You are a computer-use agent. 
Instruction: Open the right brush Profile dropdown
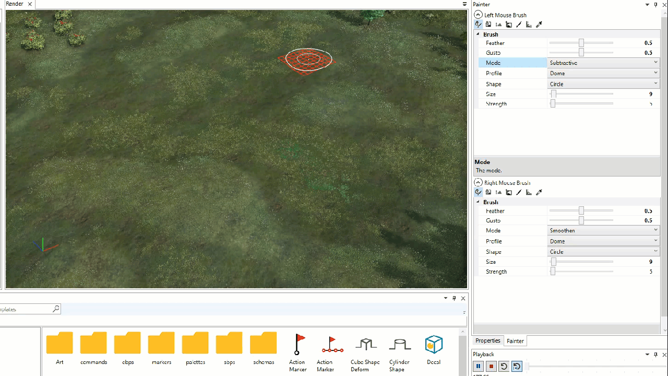coord(603,241)
